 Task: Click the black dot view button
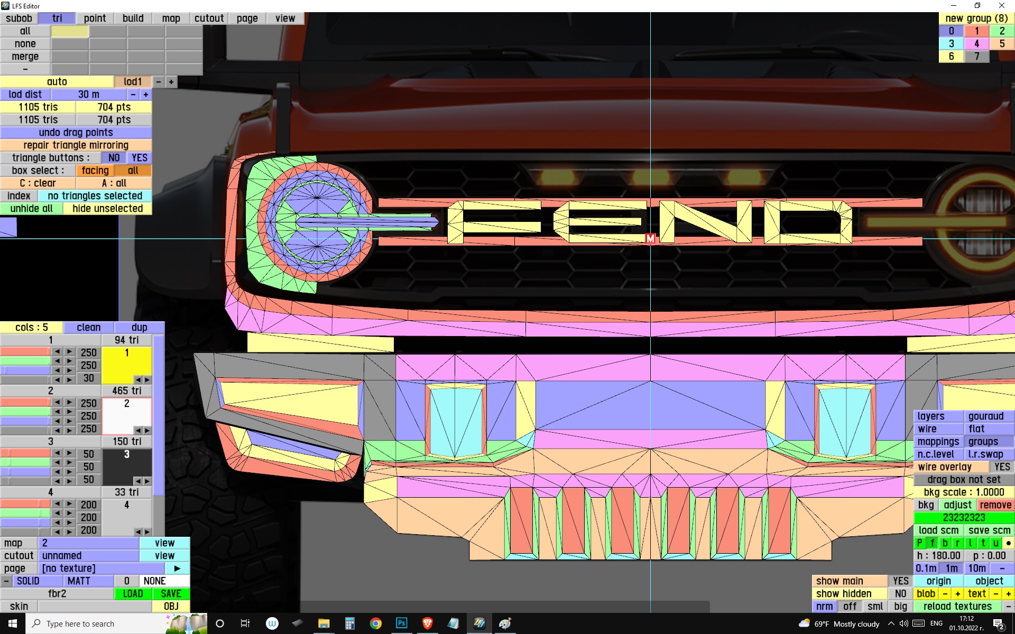coord(1008,543)
